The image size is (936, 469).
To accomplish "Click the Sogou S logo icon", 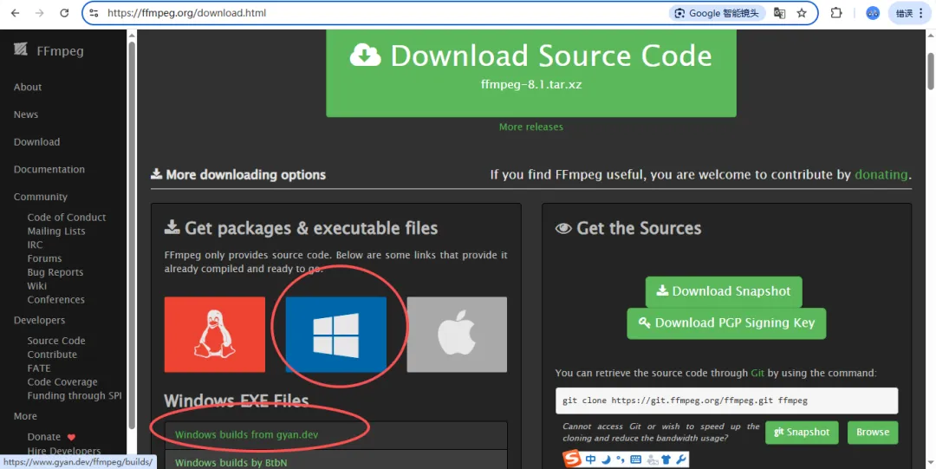I will (x=573, y=459).
